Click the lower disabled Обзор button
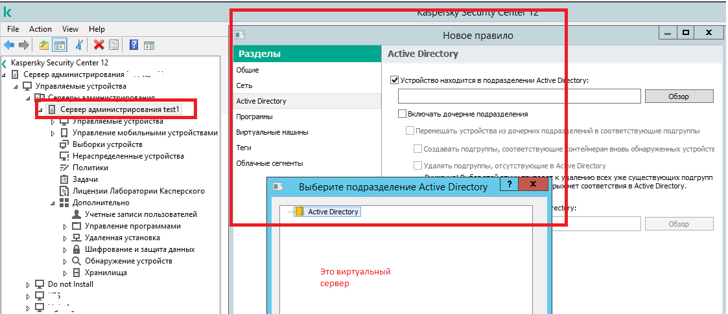The image size is (728, 314). (679, 223)
